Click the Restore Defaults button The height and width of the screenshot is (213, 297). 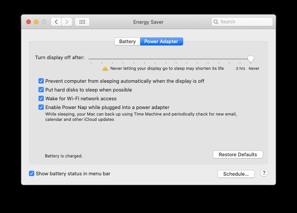(238, 155)
